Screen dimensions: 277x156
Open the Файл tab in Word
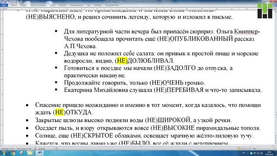click(4, 5)
